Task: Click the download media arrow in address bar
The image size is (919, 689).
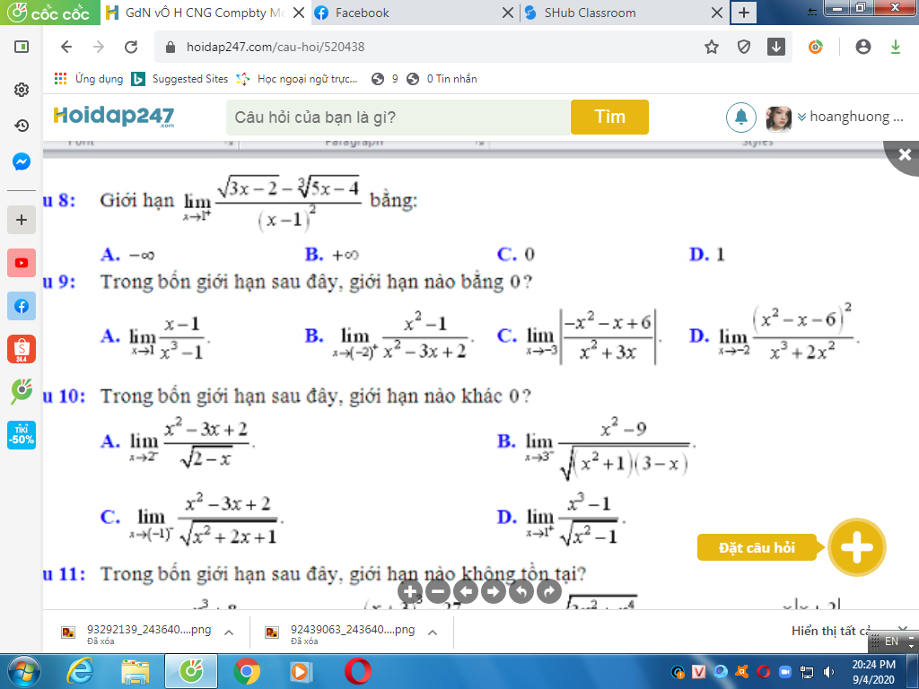Action: point(776,47)
